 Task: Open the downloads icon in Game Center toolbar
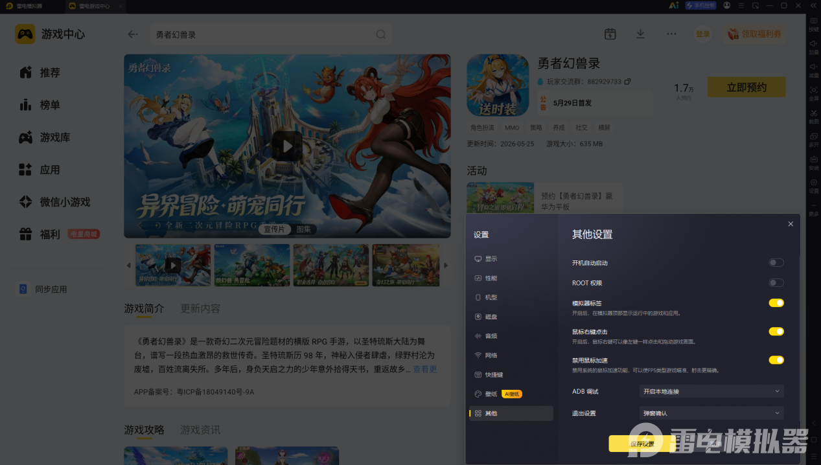click(640, 34)
